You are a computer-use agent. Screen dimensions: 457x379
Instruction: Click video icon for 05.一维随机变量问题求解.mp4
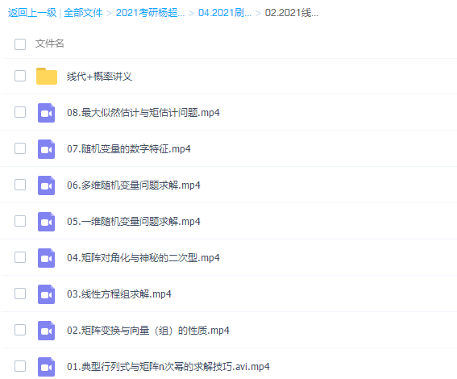coord(46,222)
